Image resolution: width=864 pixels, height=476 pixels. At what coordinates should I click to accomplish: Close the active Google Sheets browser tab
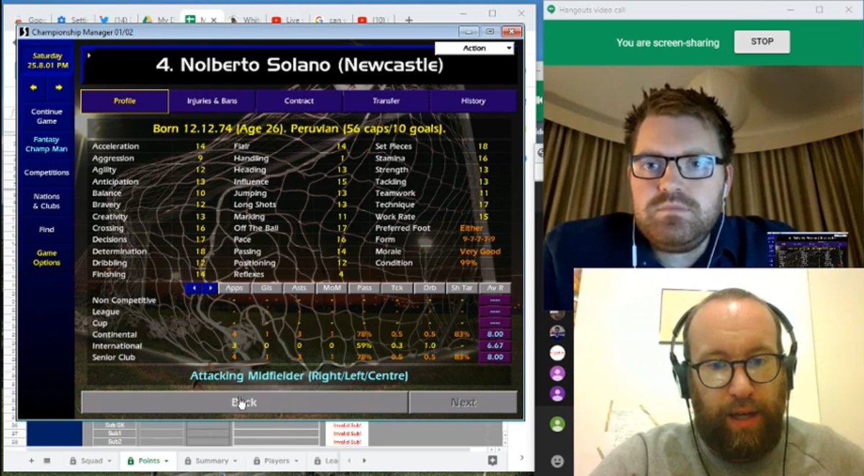(215, 20)
